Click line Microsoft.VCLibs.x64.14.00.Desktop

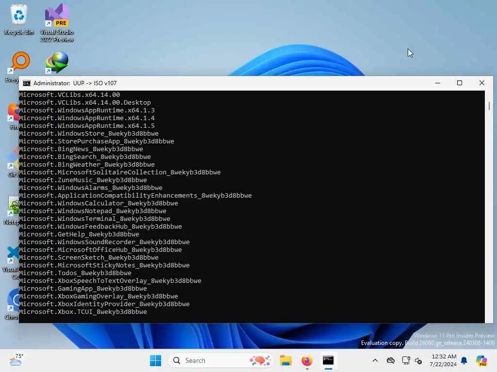coord(85,103)
